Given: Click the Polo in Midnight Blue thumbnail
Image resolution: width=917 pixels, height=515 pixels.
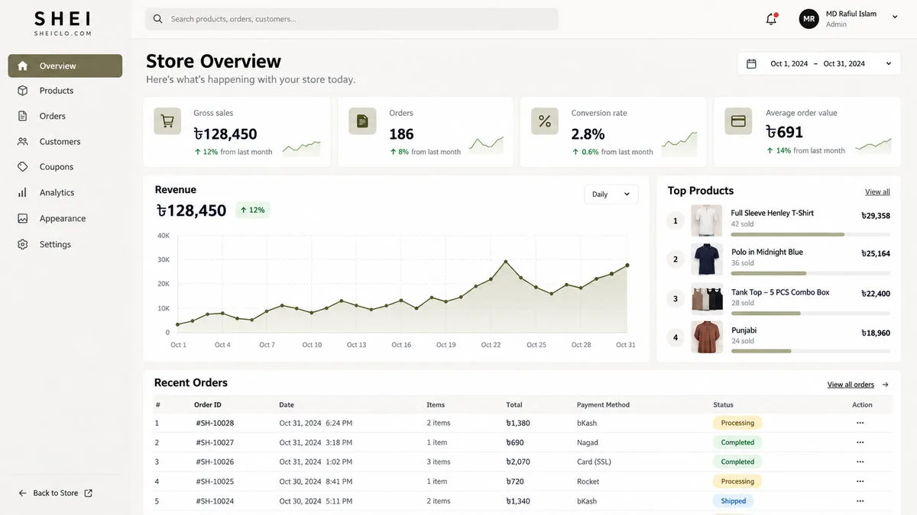Looking at the screenshot, I should 707,259.
